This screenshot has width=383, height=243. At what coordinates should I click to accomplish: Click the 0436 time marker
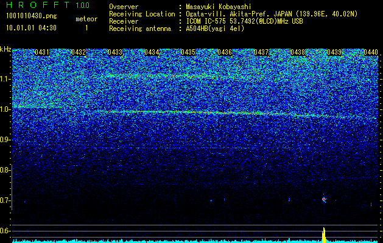click(225, 52)
